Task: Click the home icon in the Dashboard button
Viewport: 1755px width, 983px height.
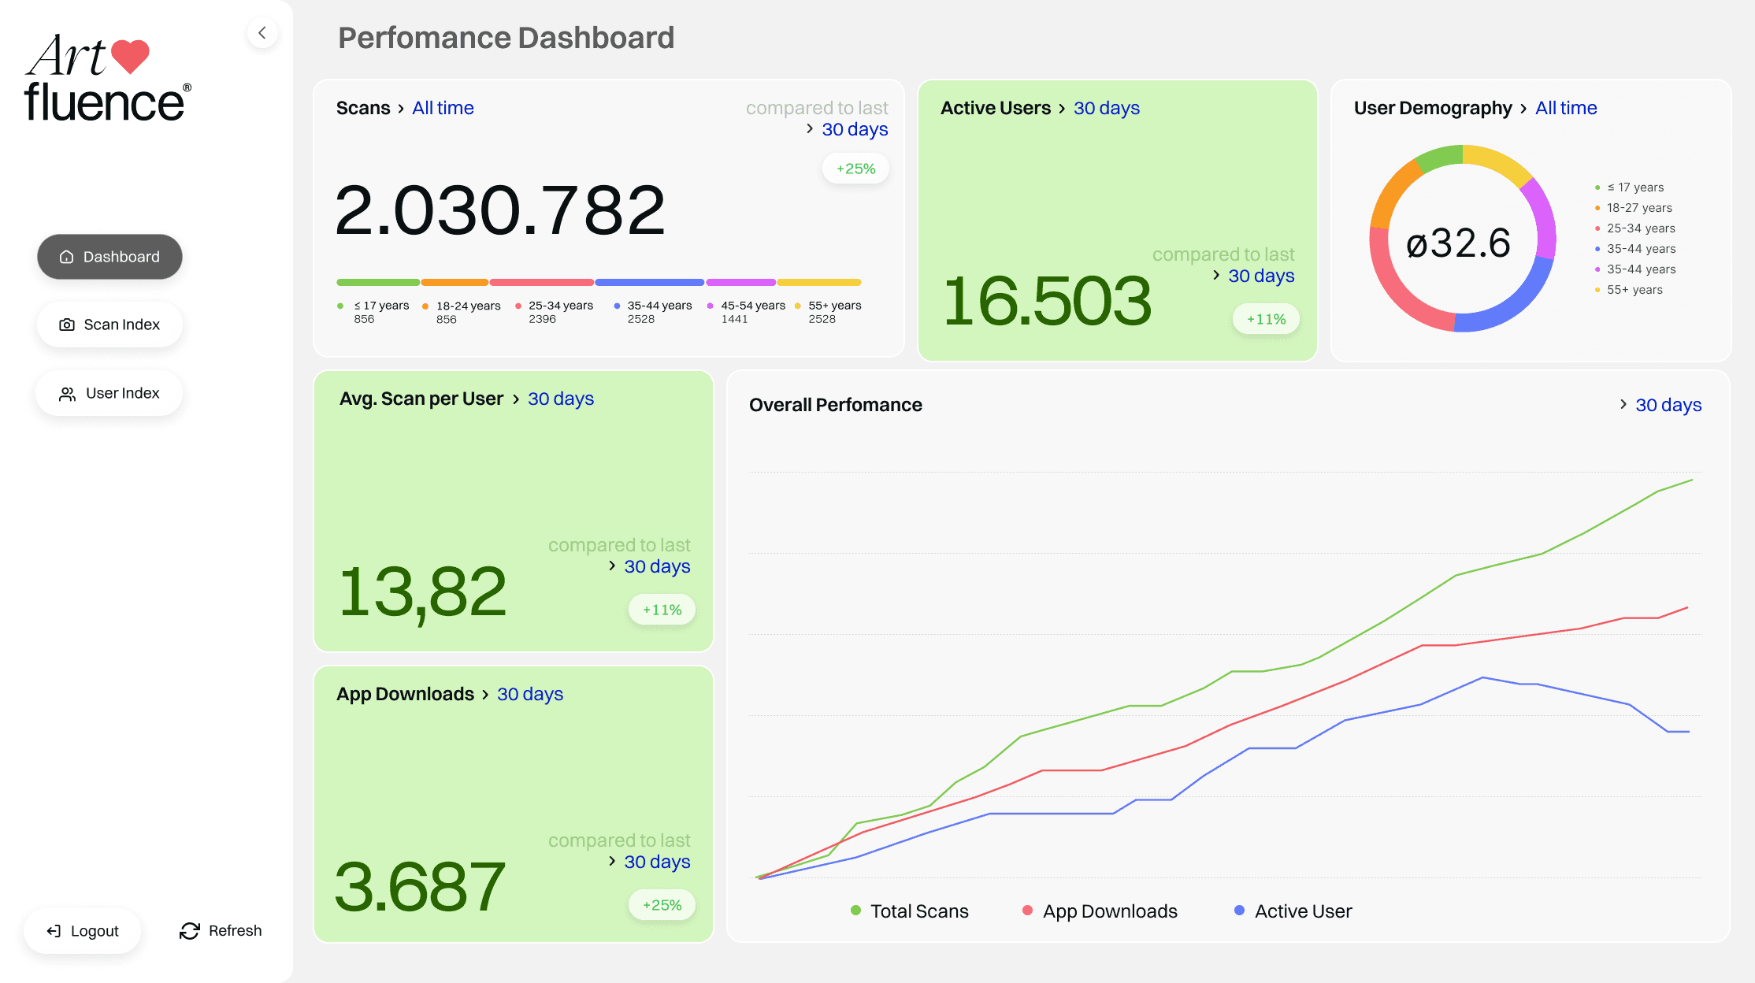Action: 67,257
